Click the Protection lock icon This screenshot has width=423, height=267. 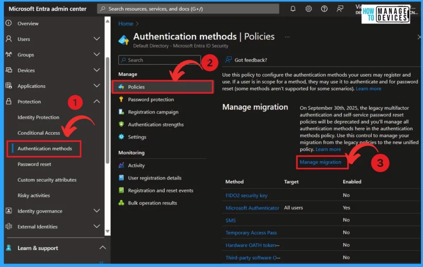[9, 101]
